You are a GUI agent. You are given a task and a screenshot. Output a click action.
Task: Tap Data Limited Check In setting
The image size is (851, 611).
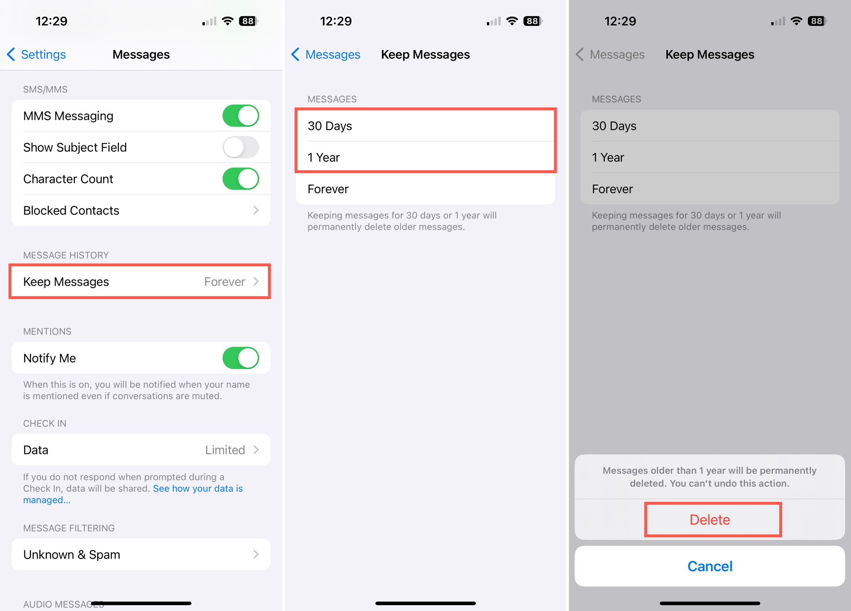click(x=142, y=450)
